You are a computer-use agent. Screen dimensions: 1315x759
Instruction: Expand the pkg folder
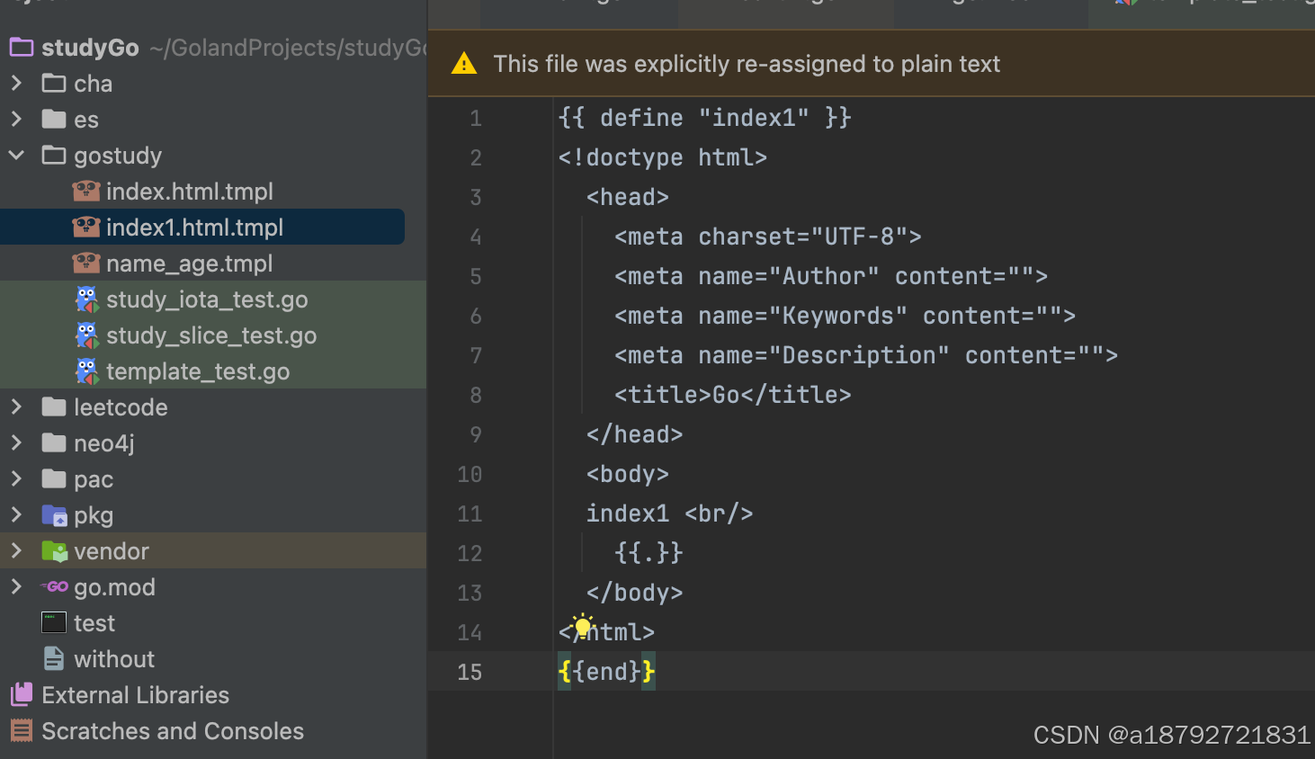click(x=16, y=515)
